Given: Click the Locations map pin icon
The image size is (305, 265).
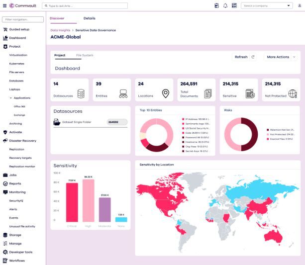Looking at the screenshot, I should click(166, 93).
